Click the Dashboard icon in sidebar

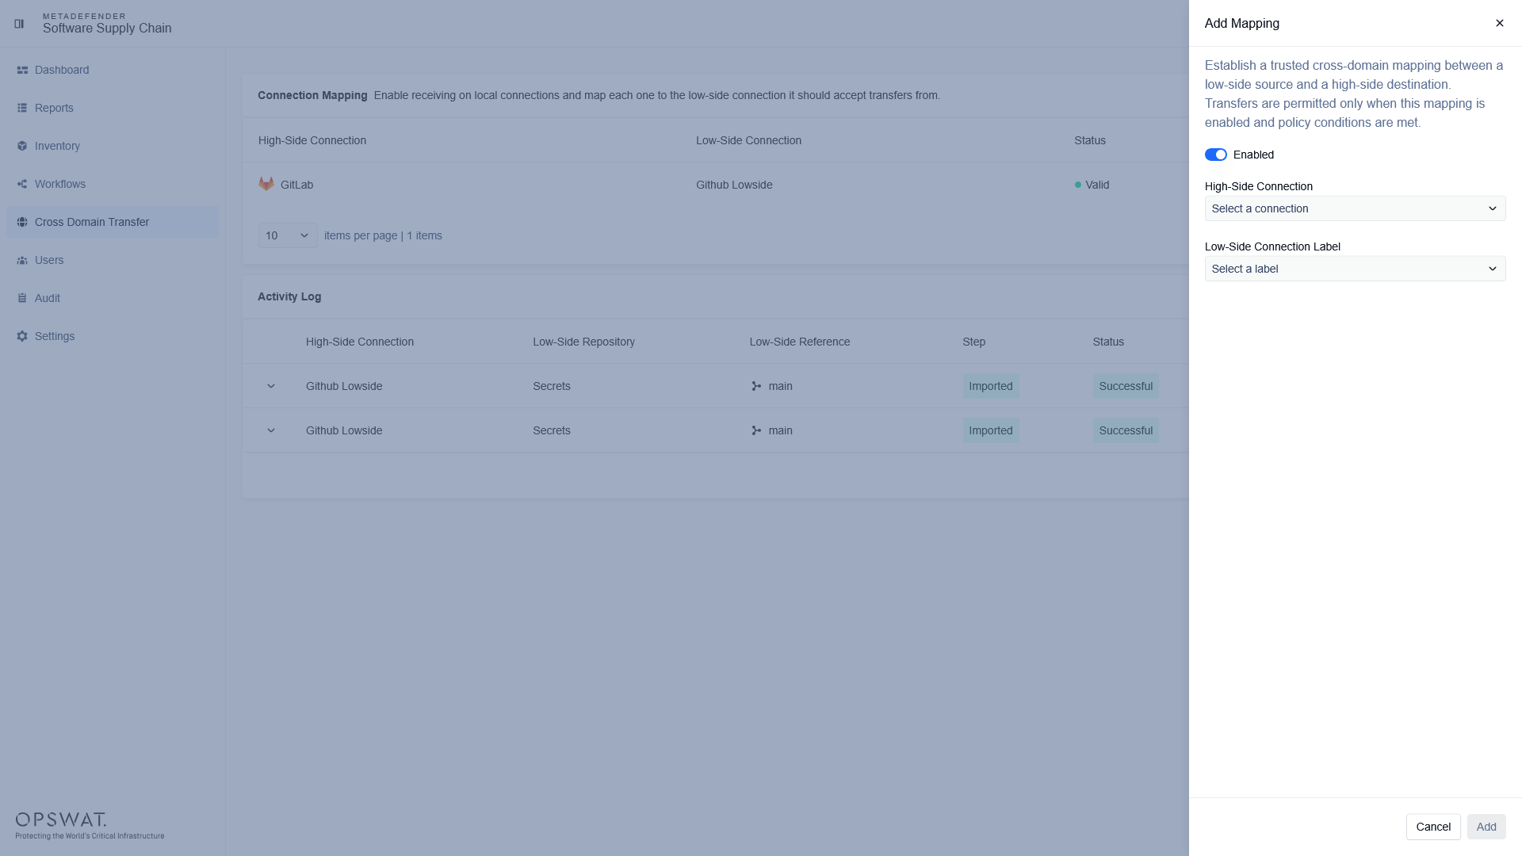tap(22, 71)
